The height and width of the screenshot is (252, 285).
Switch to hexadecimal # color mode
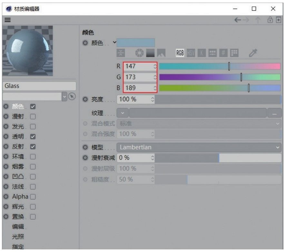coord(223,53)
